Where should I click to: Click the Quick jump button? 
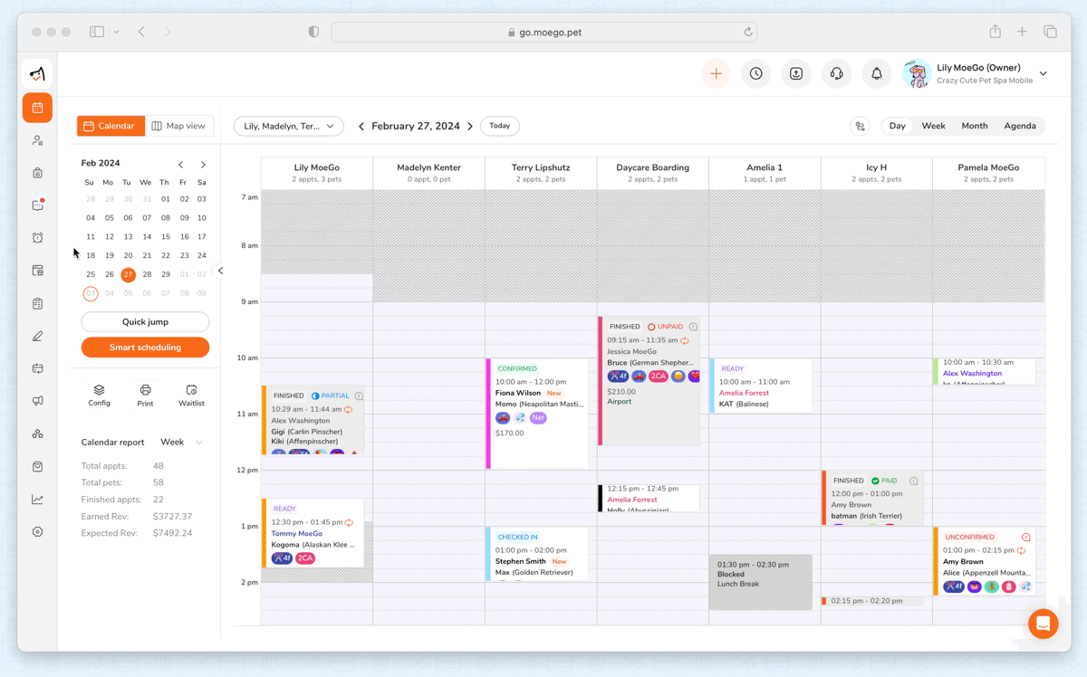[x=145, y=322]
